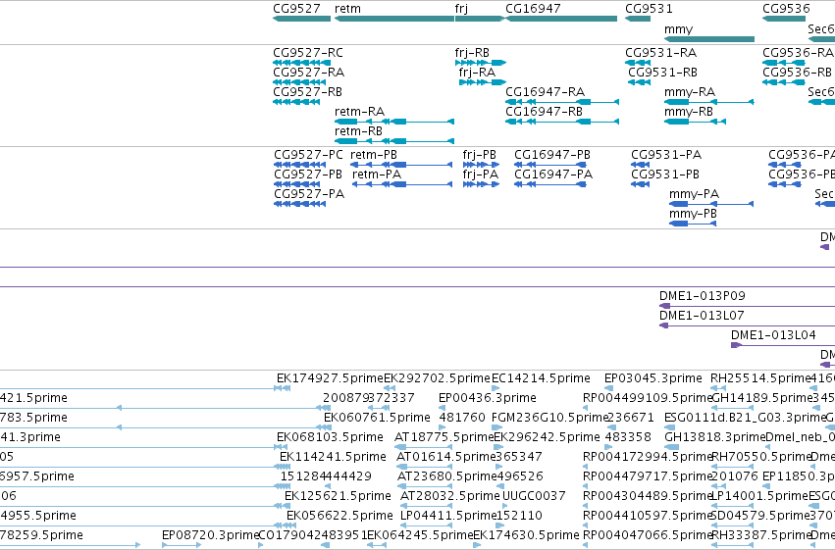Select the mmy-PB protein glyph

point(693,224)
